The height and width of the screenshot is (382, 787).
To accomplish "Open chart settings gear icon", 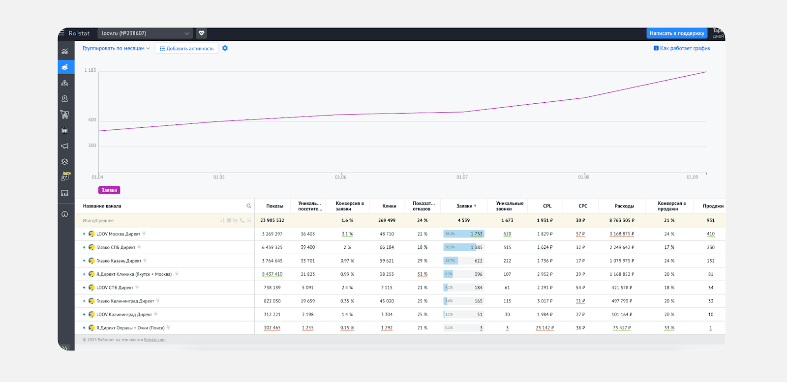I will [225, 48].
